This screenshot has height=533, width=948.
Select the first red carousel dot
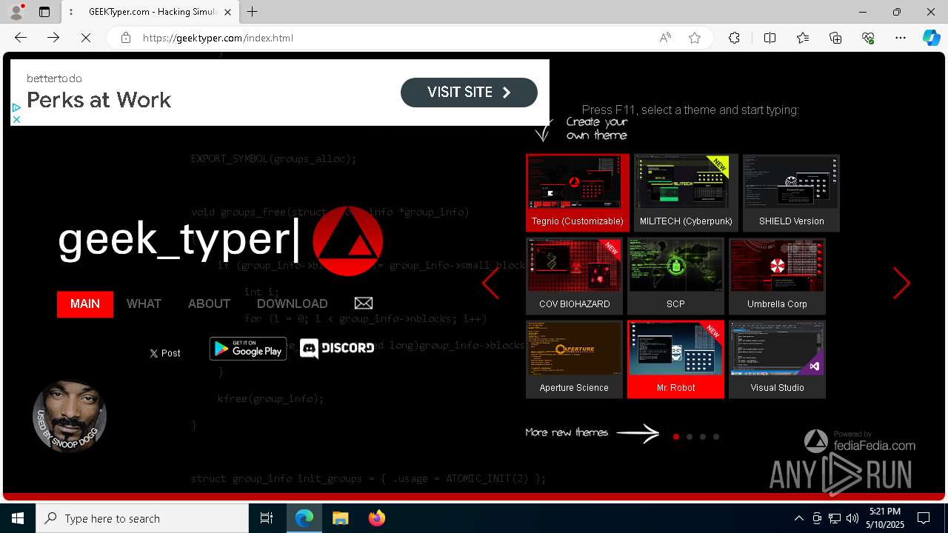(676, 437)
